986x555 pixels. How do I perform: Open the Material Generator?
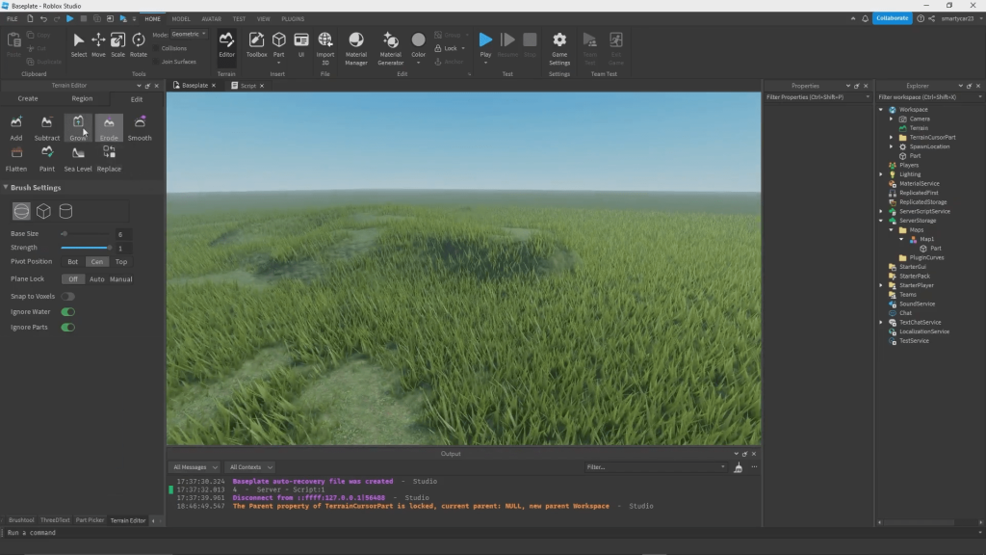click(391, 48)
